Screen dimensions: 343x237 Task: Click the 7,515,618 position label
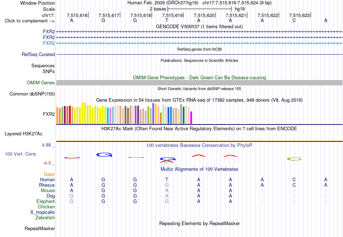(x=140, y=15)
